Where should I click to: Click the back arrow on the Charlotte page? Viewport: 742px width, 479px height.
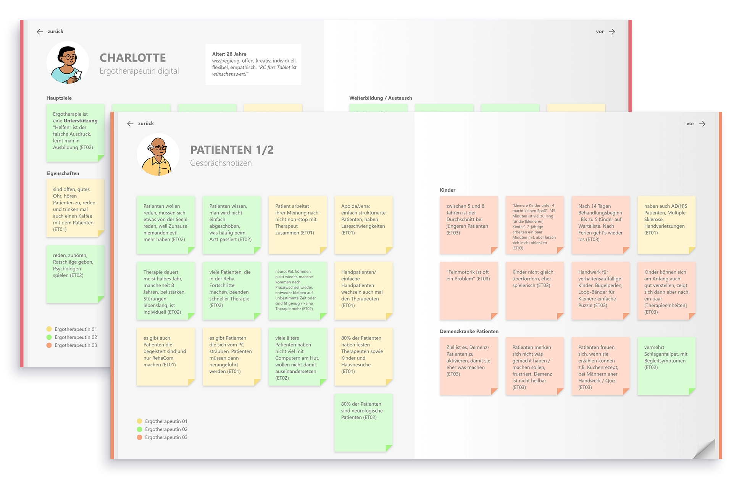tap(39, 32)
